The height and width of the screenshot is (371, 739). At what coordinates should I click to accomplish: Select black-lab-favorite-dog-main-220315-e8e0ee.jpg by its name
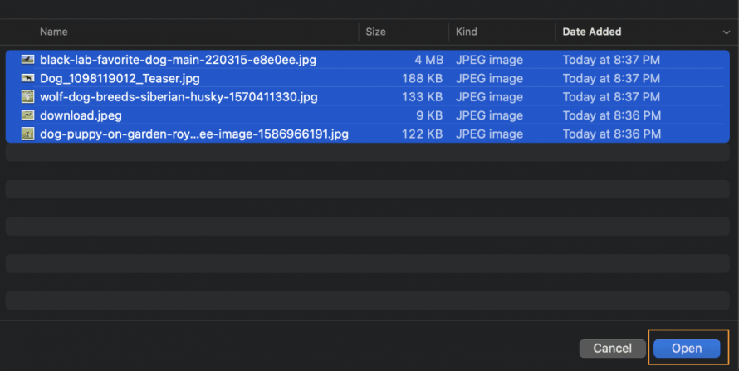(178, 60)
